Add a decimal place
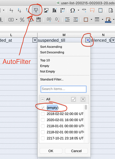Viewport: 115px width, 159px height. click(49, 20)
